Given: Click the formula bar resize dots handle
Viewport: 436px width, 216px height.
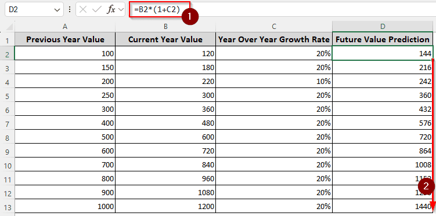Looking at the screenshot, I should pos(69,10).
